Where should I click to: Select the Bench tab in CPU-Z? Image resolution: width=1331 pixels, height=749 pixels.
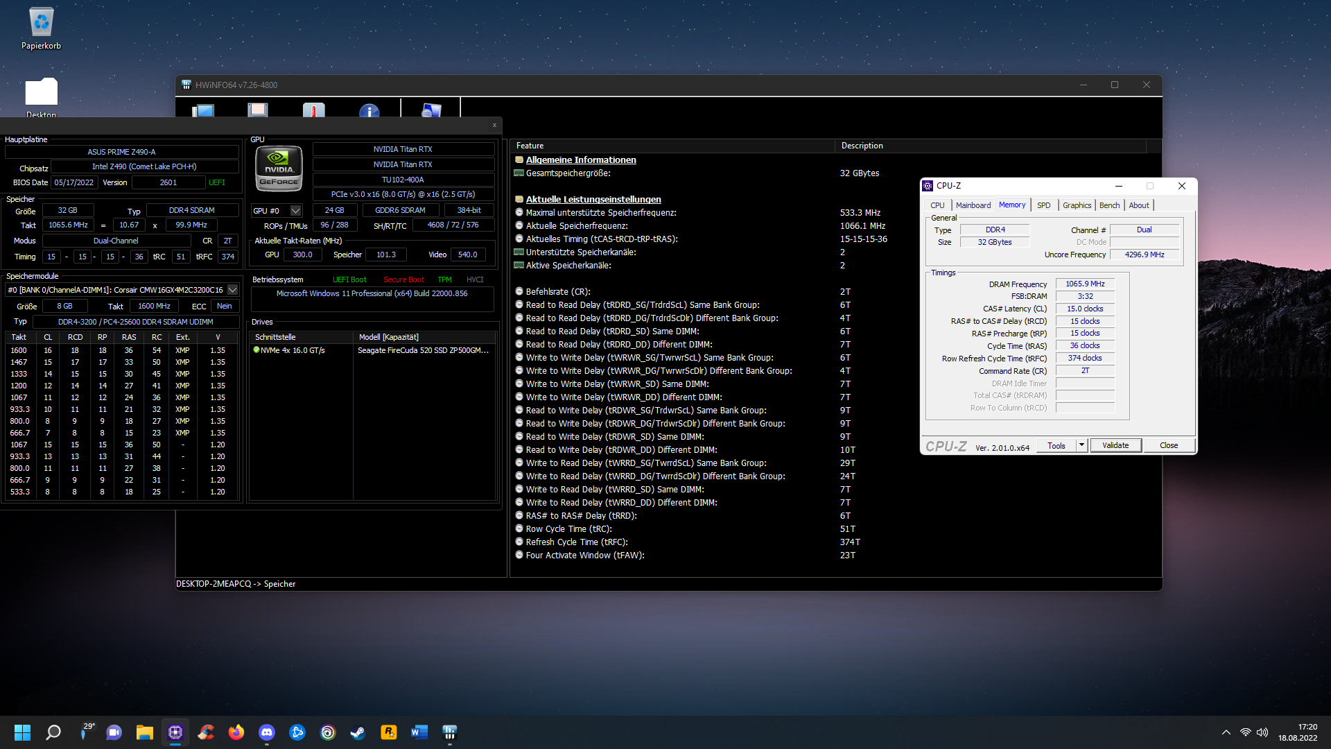(x=1108, y=205)
